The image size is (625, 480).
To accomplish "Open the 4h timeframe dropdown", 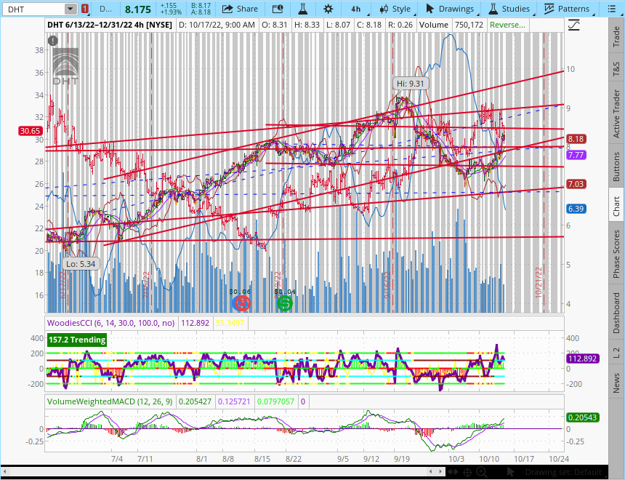I will point(355,9).
